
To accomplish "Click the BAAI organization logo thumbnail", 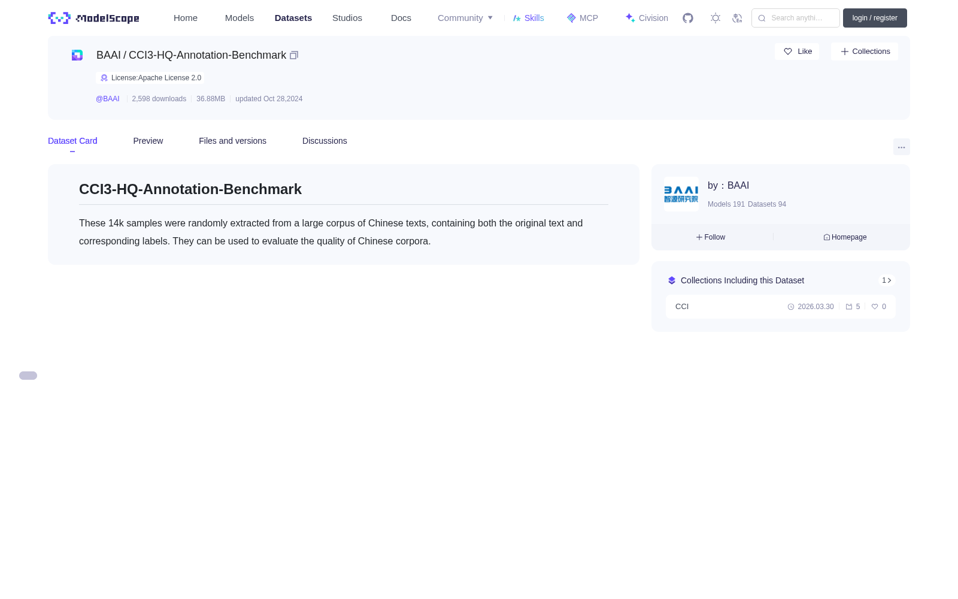I will [x=681, y=194].
